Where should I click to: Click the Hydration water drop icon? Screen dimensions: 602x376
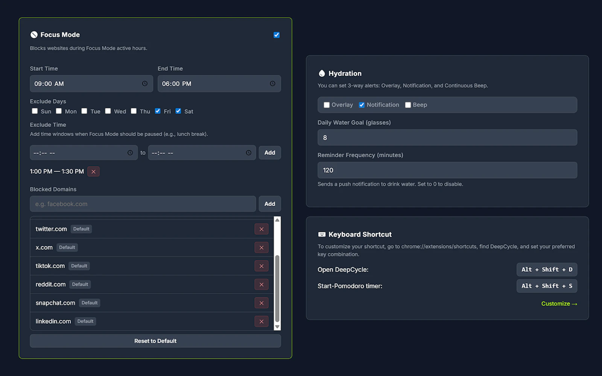(322, 73)
